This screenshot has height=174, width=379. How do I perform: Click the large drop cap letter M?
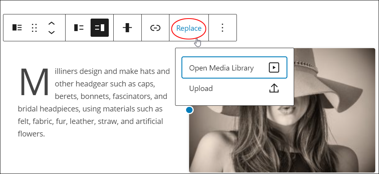pyautogui.click(x=34, y=82)
